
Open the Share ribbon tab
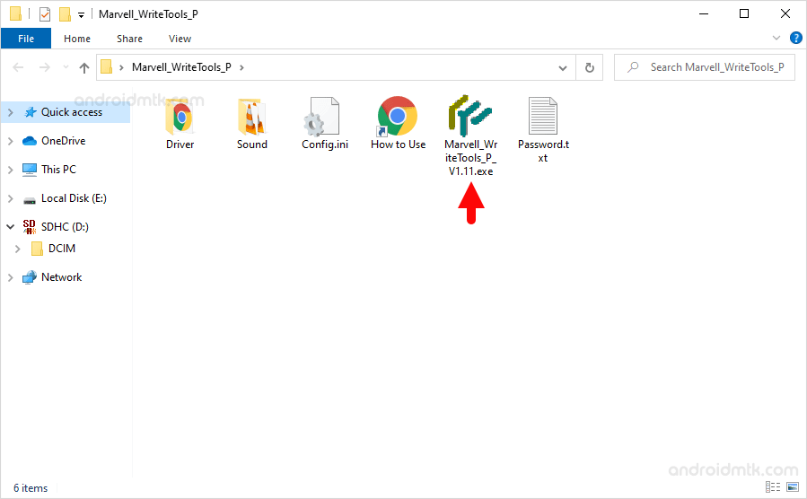click(129, 39)
